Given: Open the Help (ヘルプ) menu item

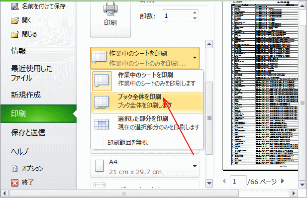Looking at the screenshot, I should tap(20, 151).
